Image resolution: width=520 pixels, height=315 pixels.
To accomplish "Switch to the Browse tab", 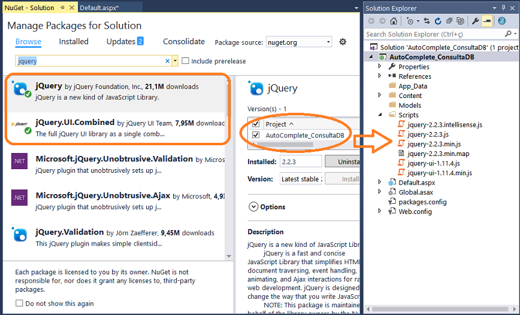I will coord(28,42).
